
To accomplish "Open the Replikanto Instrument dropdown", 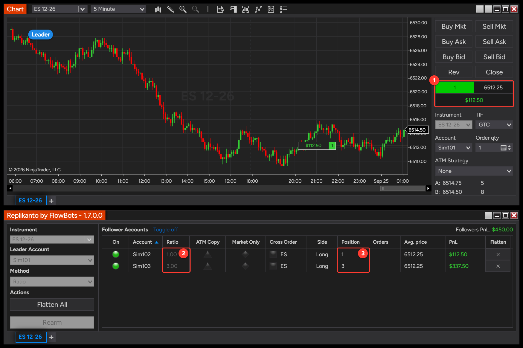I will coord(52,239).
